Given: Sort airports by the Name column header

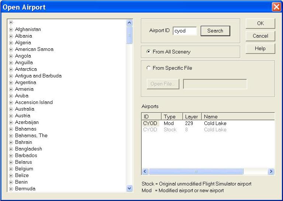Looking at the screenshot, I should tap(237, 117).
